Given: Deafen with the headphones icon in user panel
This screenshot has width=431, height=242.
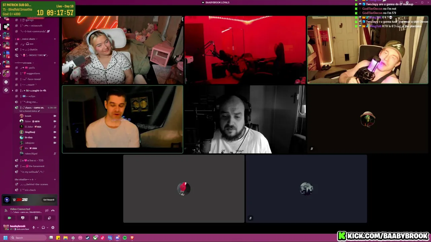Looking at the screenshot, I should [43, 228].
